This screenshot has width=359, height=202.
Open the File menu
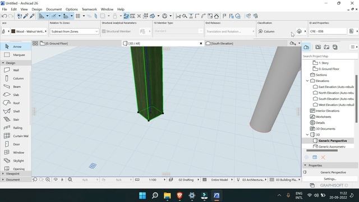pyautogui.click(x=4, y=9)
